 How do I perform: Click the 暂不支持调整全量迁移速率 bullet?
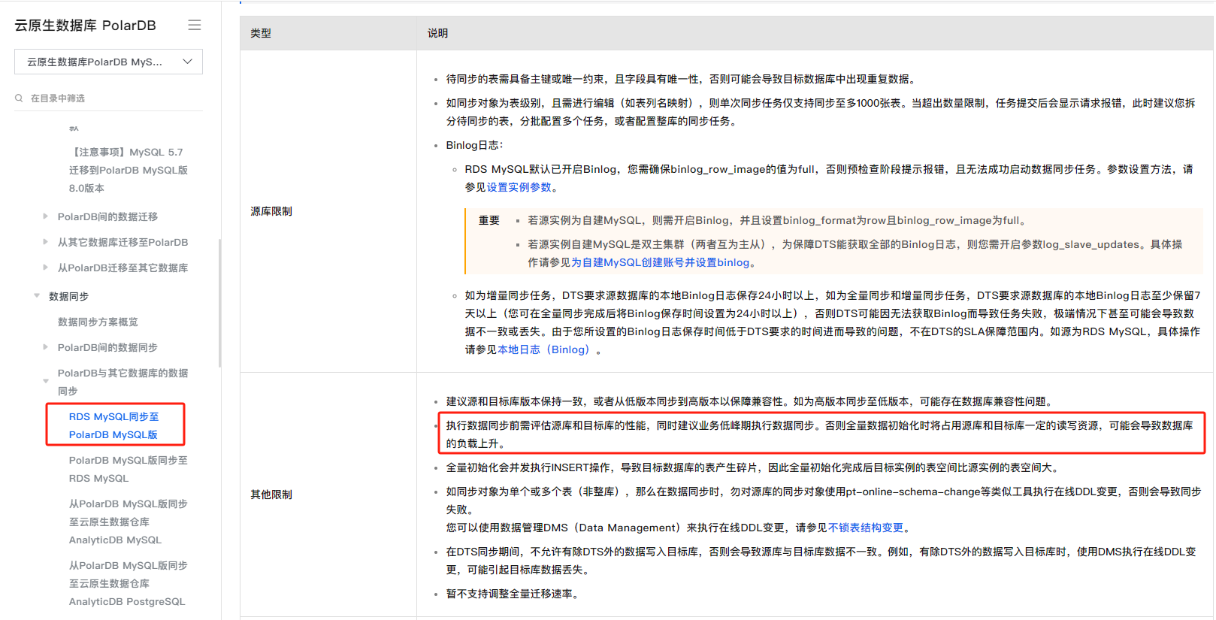512,594
